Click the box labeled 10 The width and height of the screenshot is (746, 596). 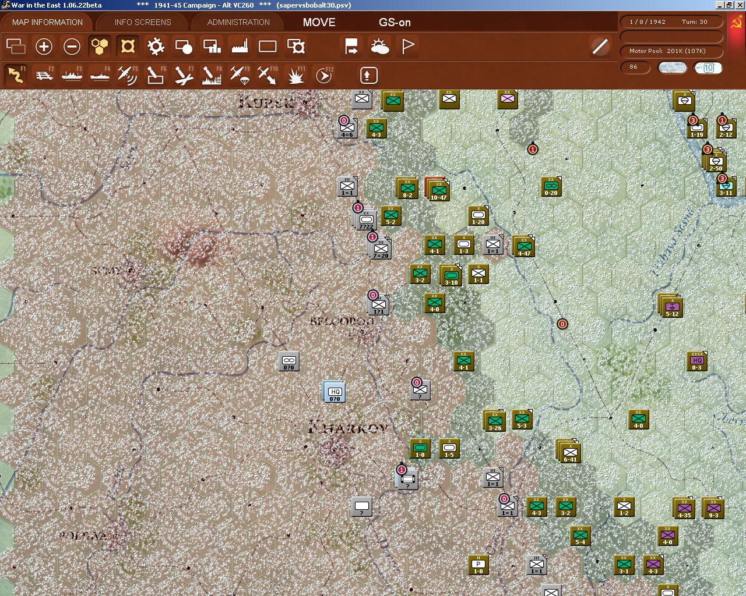[x=708, y=68]
